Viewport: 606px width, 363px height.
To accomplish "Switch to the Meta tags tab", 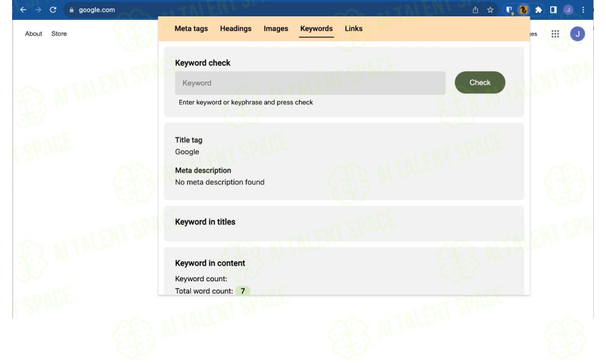I will click(191, 28).
